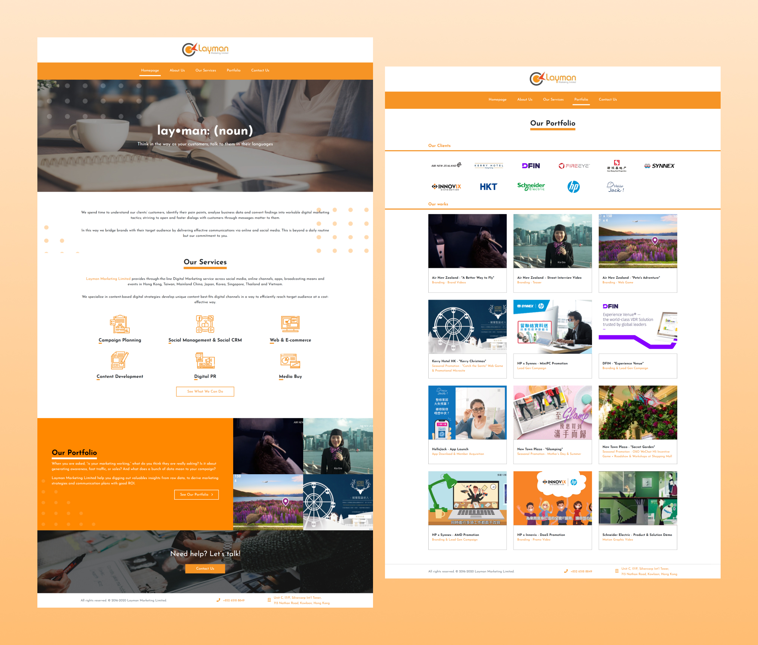Click the Schneider Electric client logo

pos(531,186)
